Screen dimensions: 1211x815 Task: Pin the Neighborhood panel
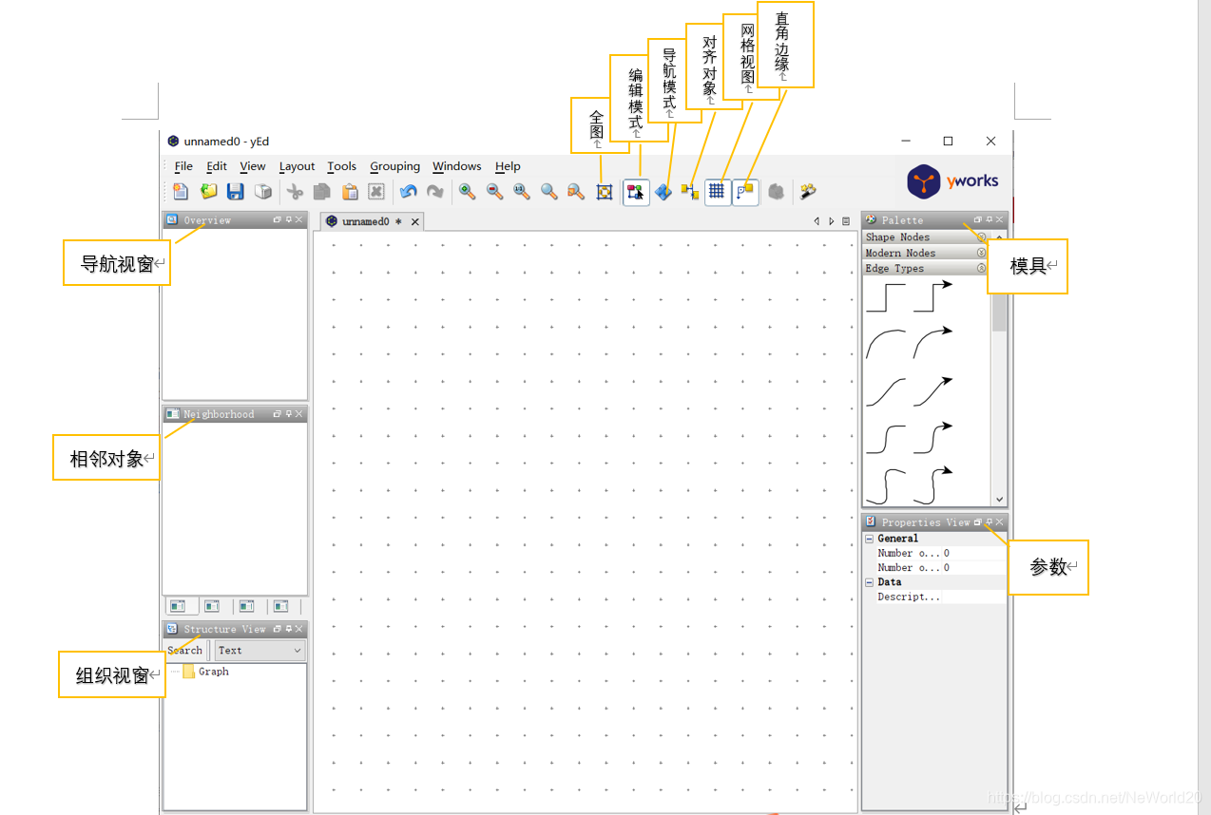point(289,414)
